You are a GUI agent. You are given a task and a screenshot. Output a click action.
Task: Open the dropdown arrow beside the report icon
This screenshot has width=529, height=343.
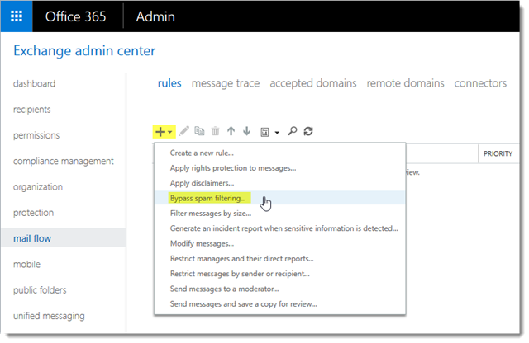tap(277, 133)
